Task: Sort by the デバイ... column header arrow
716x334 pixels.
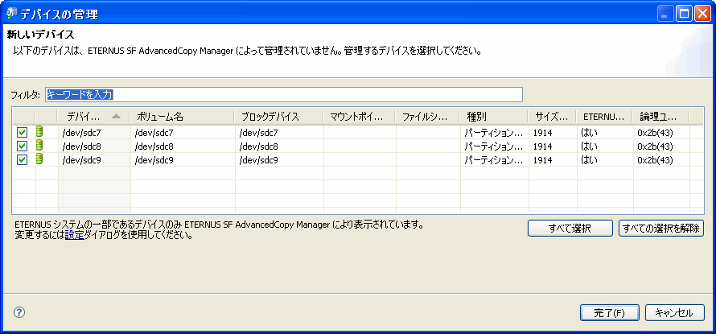Action: coord(116,117)
